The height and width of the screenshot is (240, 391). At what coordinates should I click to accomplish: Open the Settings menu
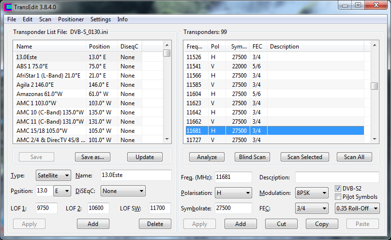point(101,19)
